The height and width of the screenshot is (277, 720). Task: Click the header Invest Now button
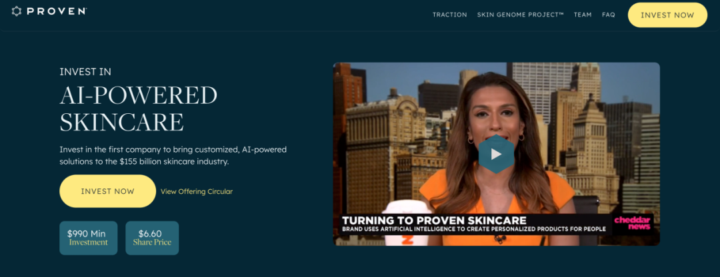pyautogui.click(x=667, y=15)
